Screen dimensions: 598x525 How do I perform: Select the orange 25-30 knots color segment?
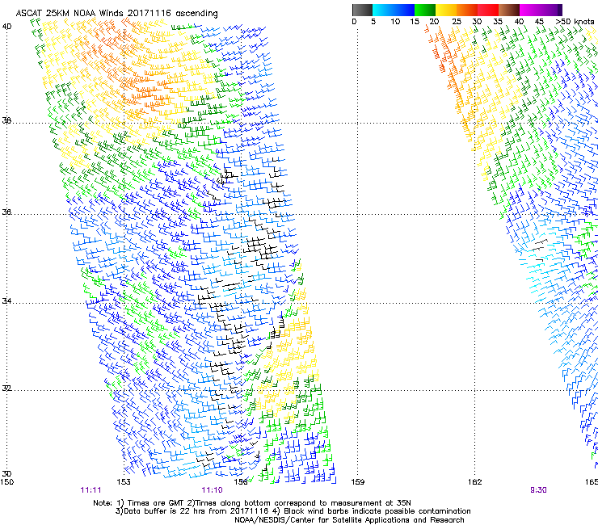467,10
